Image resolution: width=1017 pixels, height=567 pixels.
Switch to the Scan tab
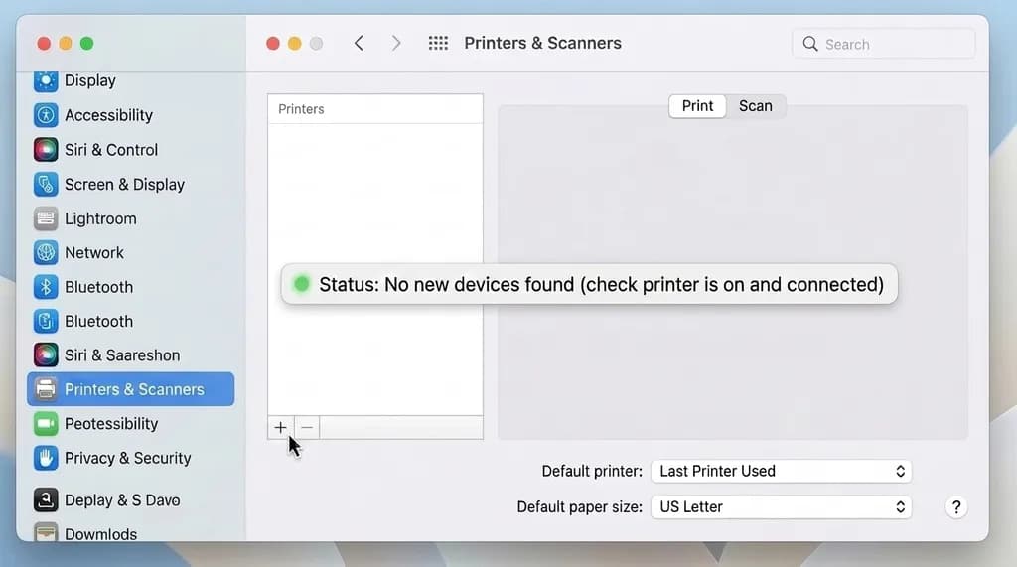[x=756, y=105]
